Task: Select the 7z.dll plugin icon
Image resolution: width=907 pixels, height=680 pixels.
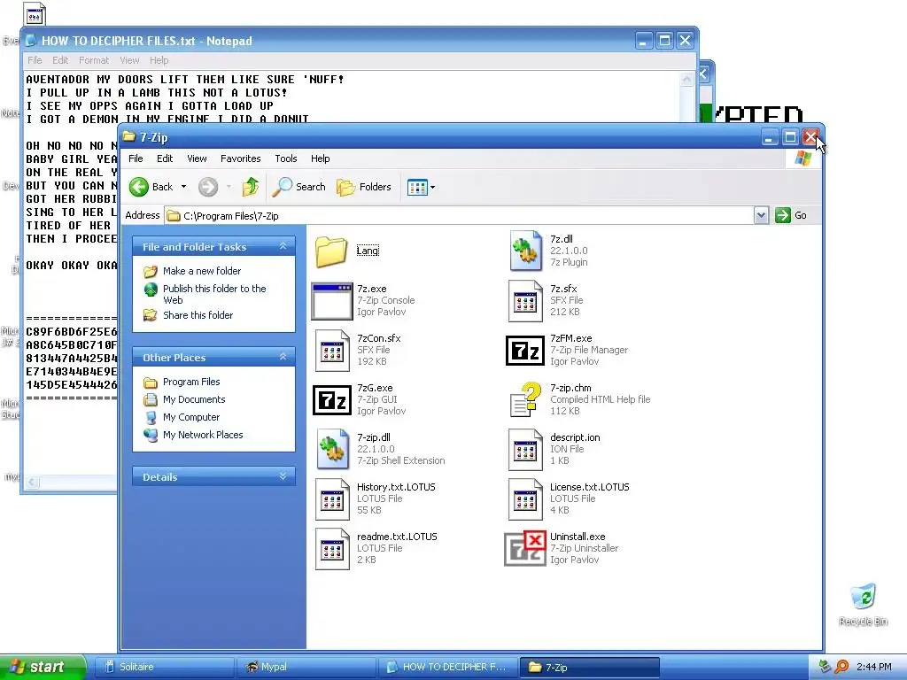Action: coord(526,251)
